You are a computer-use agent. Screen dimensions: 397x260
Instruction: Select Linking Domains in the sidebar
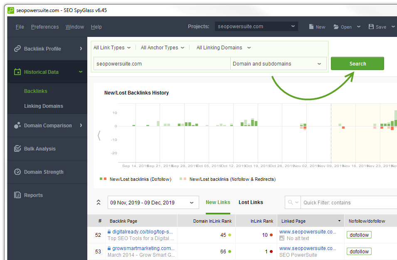44,106
